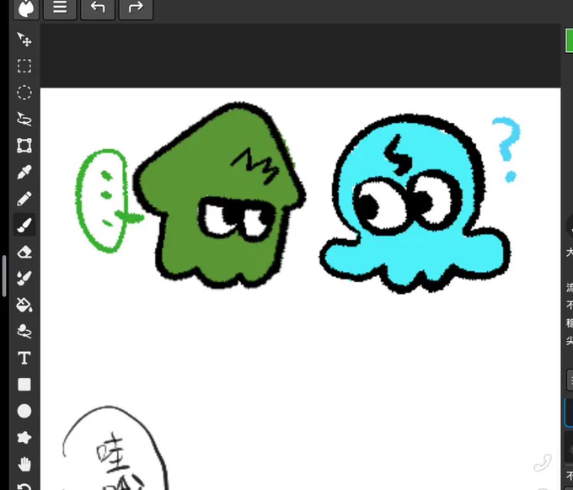573x490 pixels.
Task: Select the Move tool
Action: pos(24,40)
